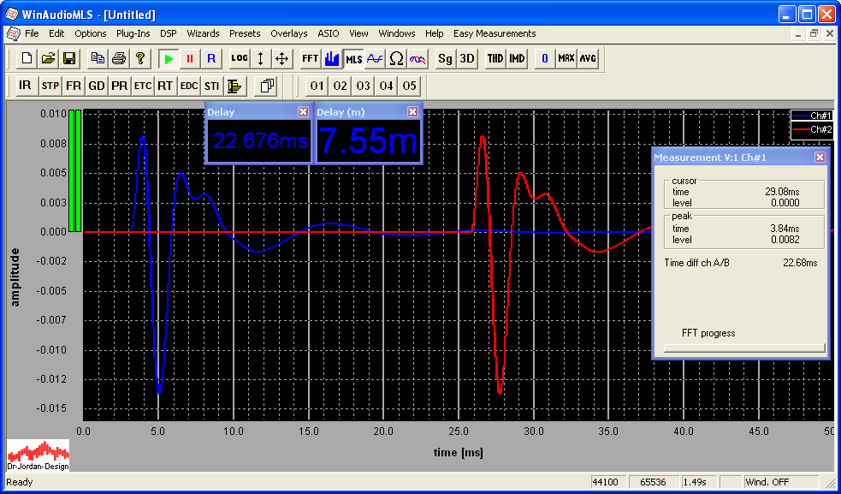Toggle the LOG axis scale button

(240, 58)
